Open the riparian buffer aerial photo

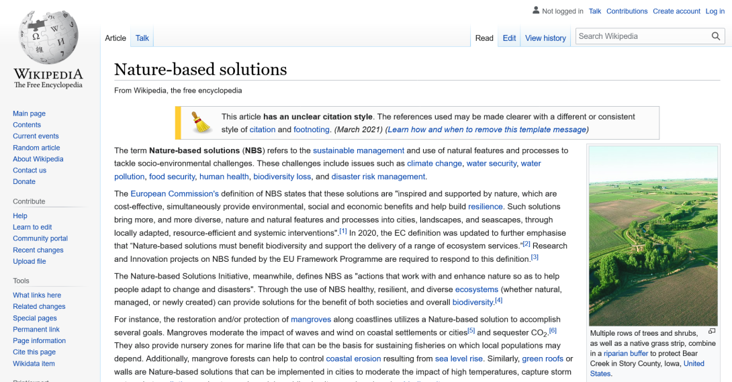[653, 236]
